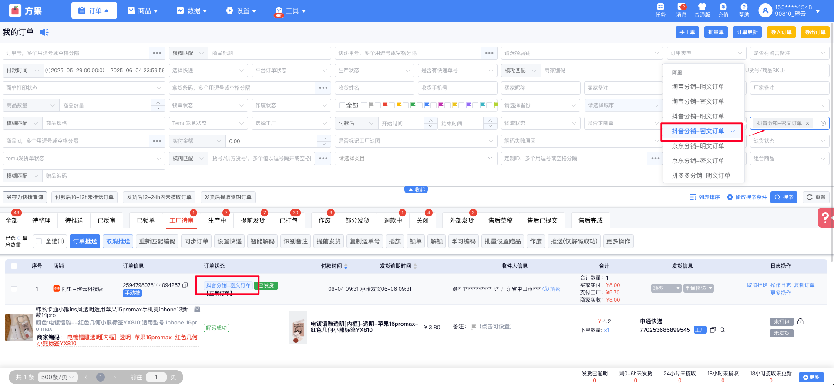Click the 修改搜索条件 link
The height and width of the screenshot is (385, 834).
click(747, 197)
